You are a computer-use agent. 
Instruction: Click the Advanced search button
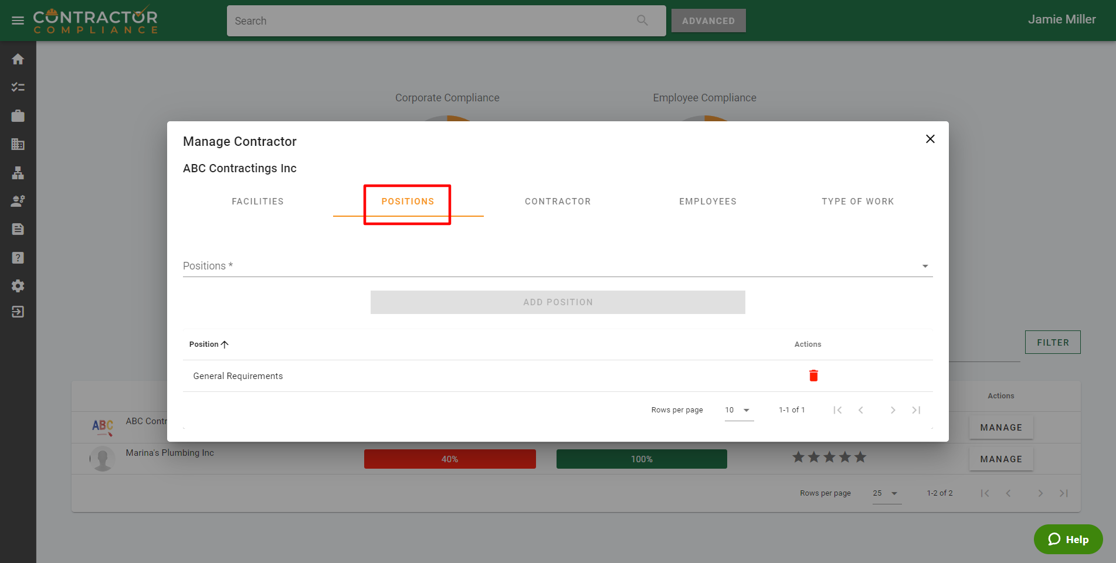(708, 21)
